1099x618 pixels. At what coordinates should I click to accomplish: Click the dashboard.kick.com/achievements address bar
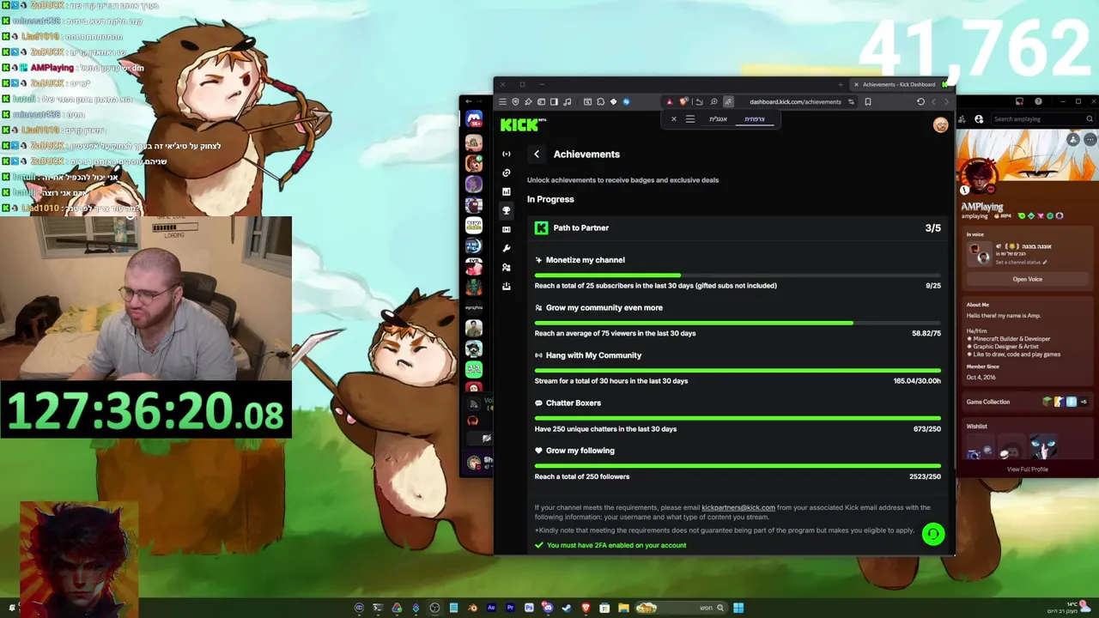pos(795,102)
